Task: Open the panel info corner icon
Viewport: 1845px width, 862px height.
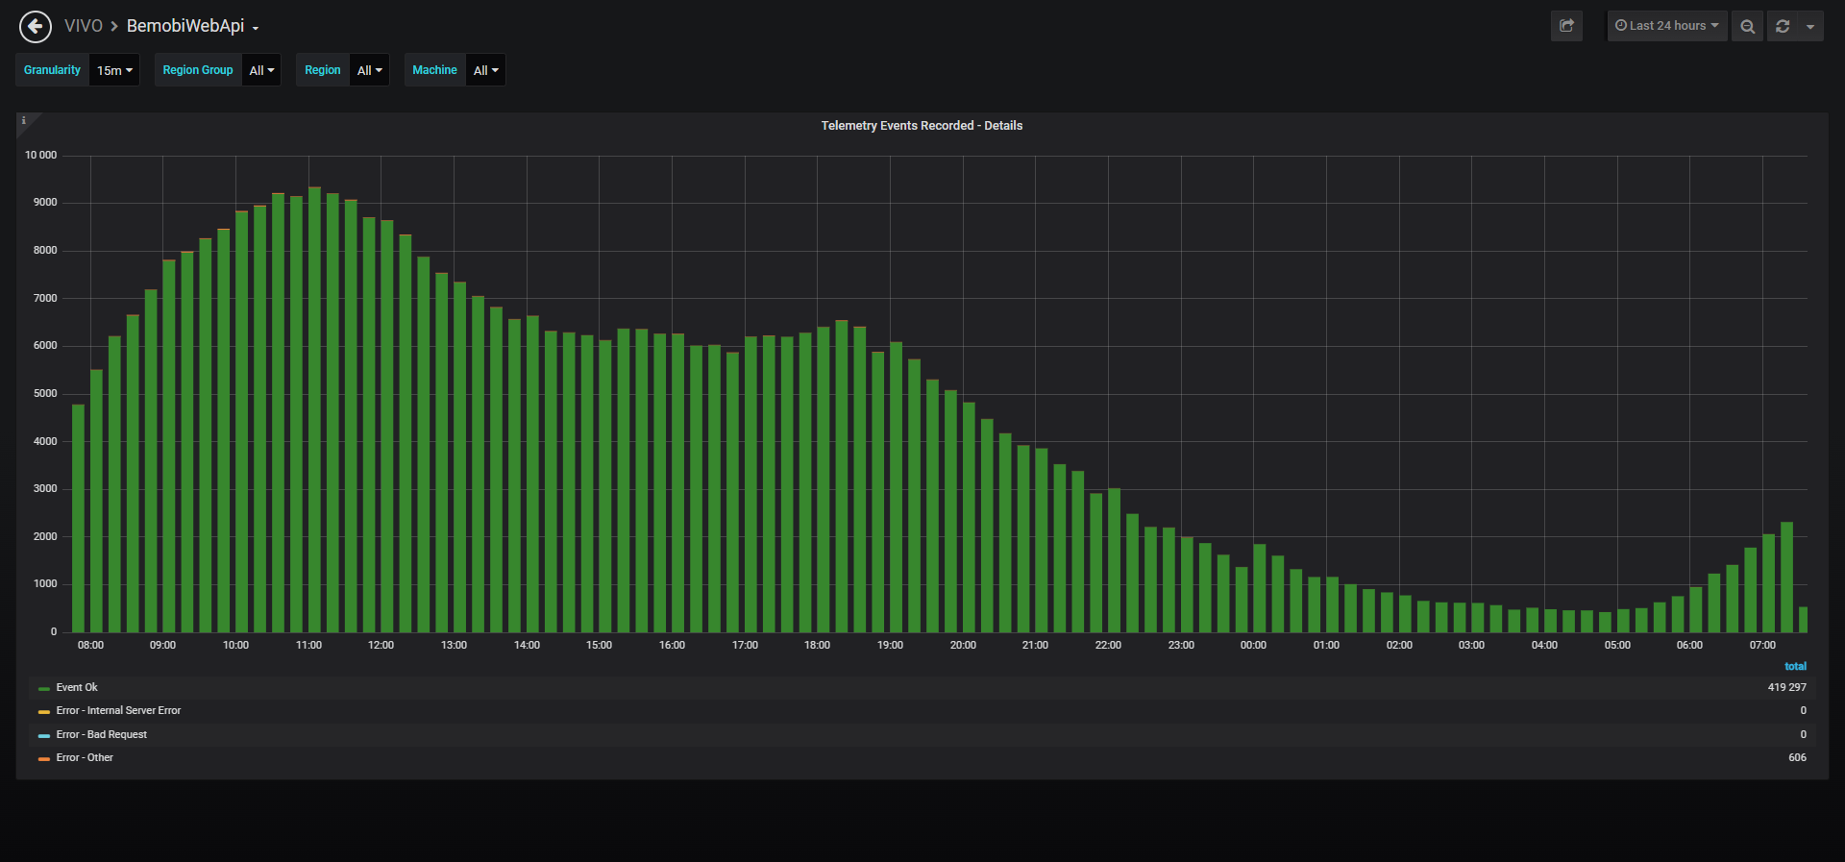Action: pos(24,120)
